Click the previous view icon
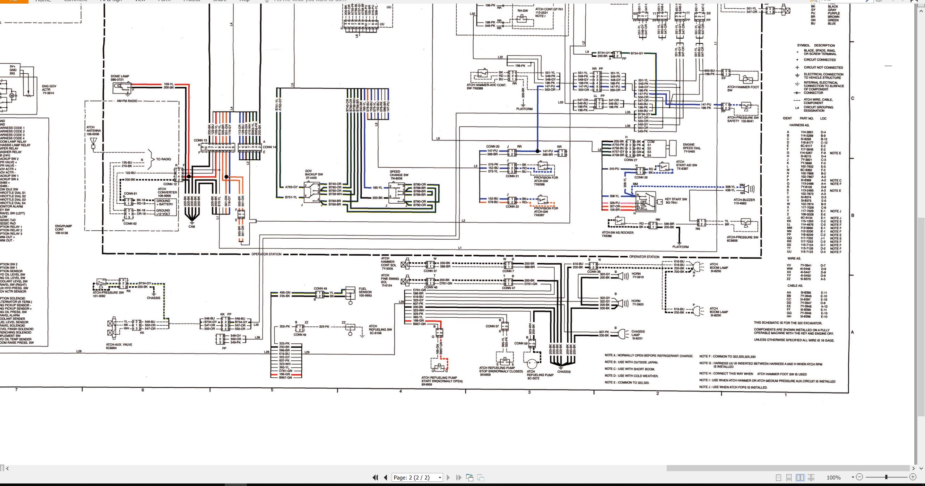Image resolution: width=925 pixels, height=486 pixels. click(x=470, y=477)
